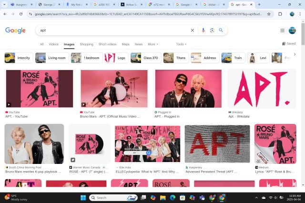The width and height of the screenshot is (305, 203).
Task: Open the Plugged In APT. photo
Action: click(x=188, y=89)
